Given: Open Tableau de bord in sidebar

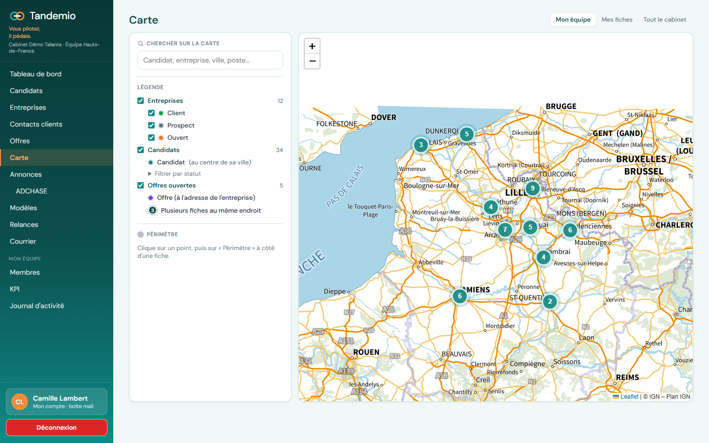Looking at the screenshot, I should pyautogui.click(x=57, y=74).
